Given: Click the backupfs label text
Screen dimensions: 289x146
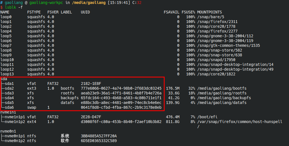Looking at the screenshot, I should [x=70, y=98].
